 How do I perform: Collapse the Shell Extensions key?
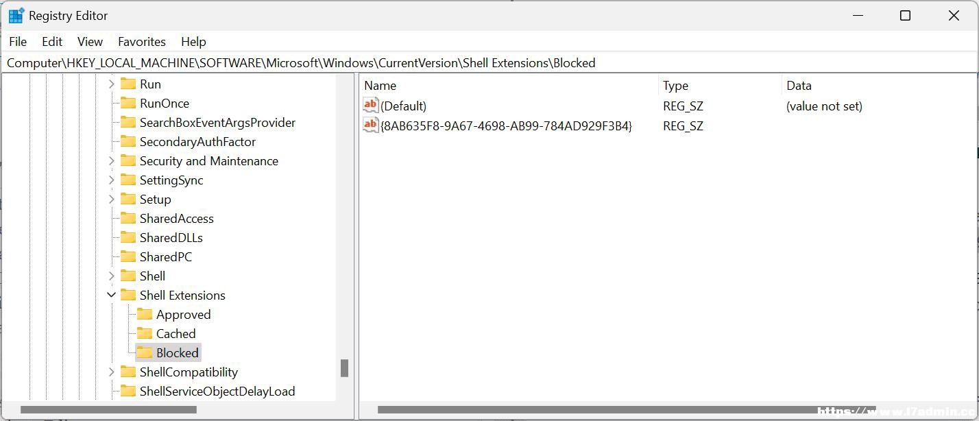coord(112,295)
